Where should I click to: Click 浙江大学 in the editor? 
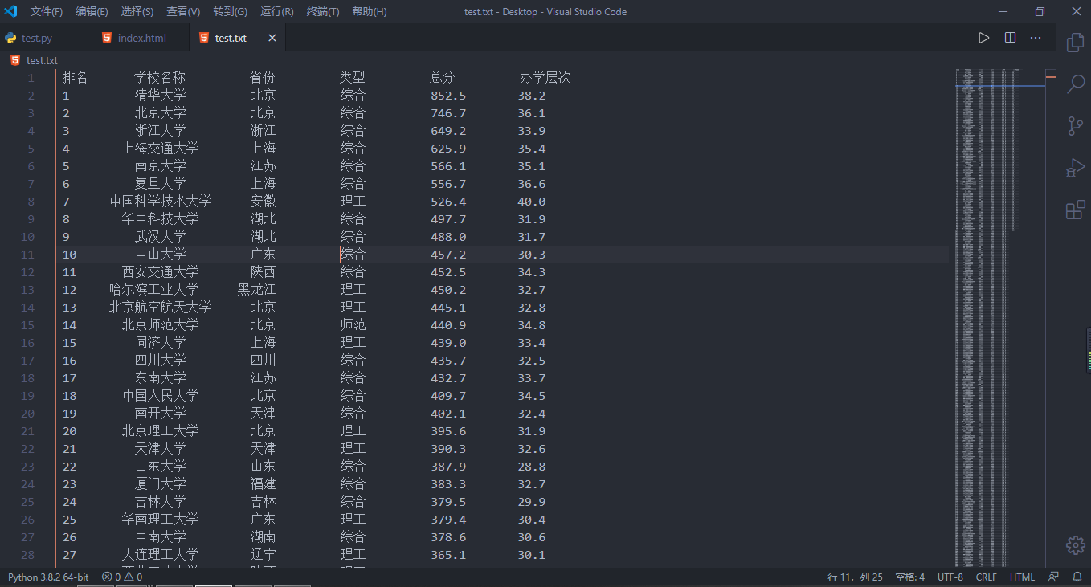(x=161, y=131)
